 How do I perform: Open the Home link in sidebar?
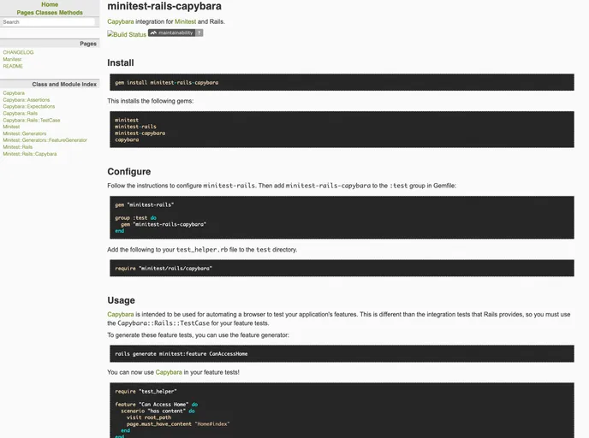[50, 4]
